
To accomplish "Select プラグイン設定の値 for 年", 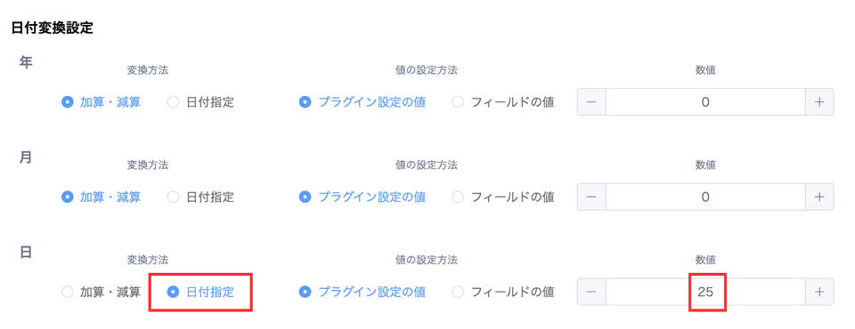I will [x=362, y=102].
